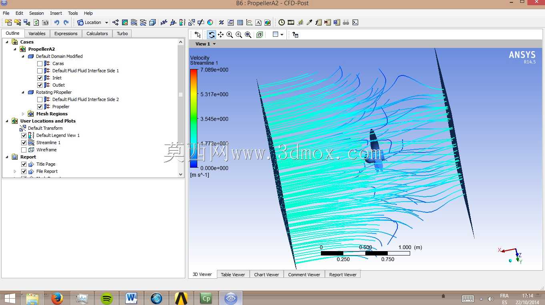Check Default Fluid Fluid Interface Side 2
Image resolution: width=545 pixels, height=305 pixels.
point(40,99)
